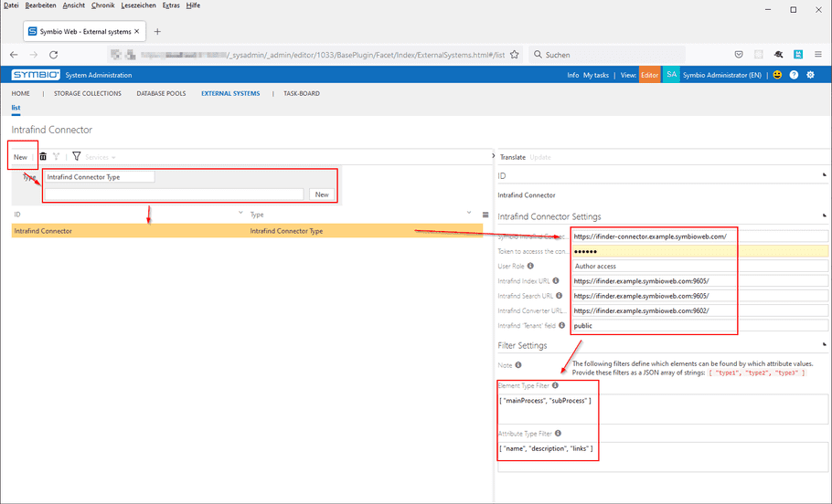Click info icon next to Intrafind Index URL

556,281
